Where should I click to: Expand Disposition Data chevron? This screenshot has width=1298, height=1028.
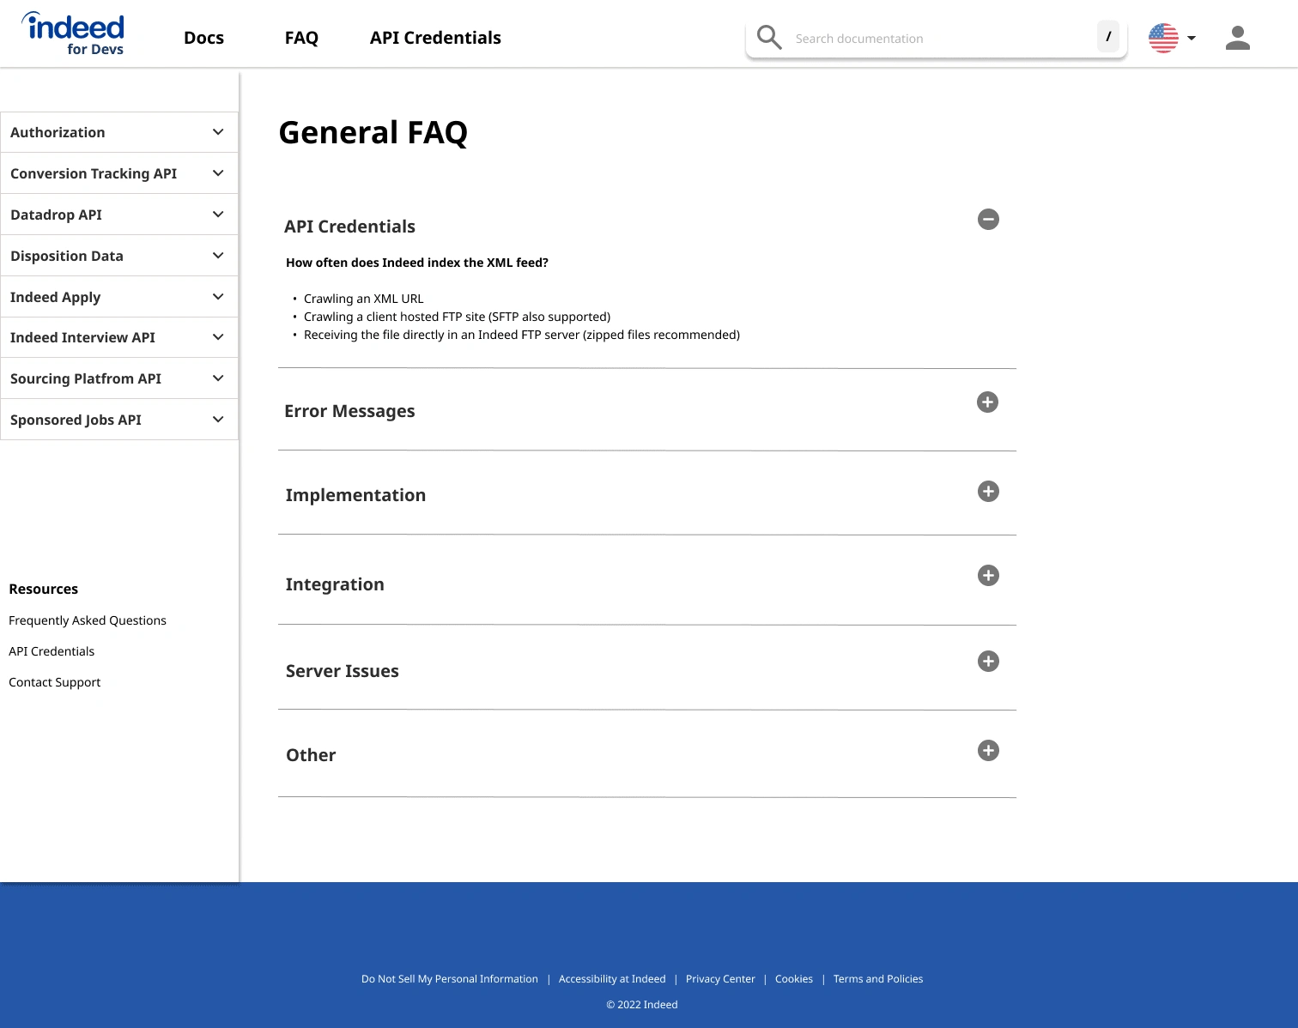[218, 256]
